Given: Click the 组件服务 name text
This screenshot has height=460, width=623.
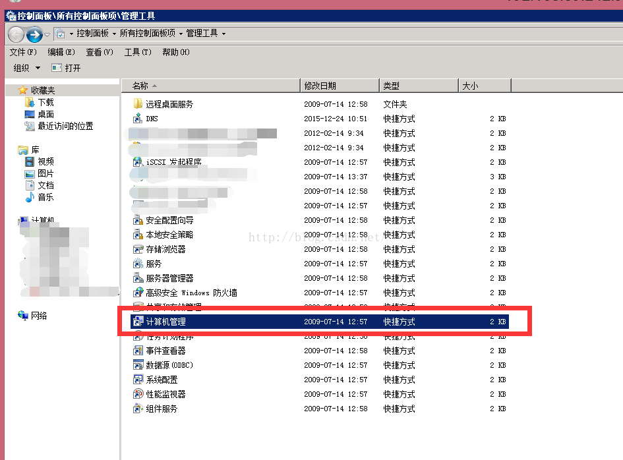Looking at the screenshot, I should pyautogui.click(x=162, y=409).
